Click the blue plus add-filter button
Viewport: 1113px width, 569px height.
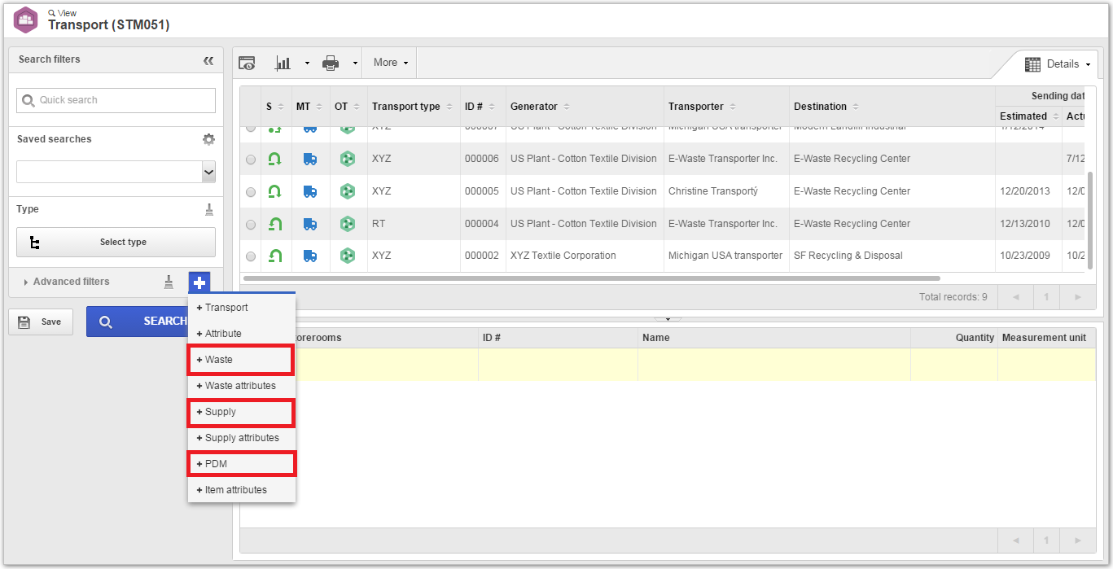[x=199, y=282]
